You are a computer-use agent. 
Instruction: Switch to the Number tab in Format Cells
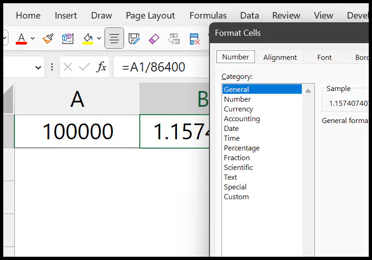(x=235, y=57)
